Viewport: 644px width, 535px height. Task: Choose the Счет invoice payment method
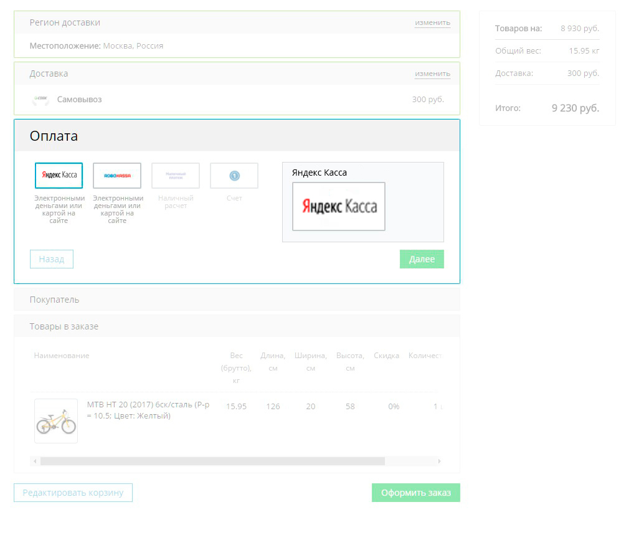point(234,175)
